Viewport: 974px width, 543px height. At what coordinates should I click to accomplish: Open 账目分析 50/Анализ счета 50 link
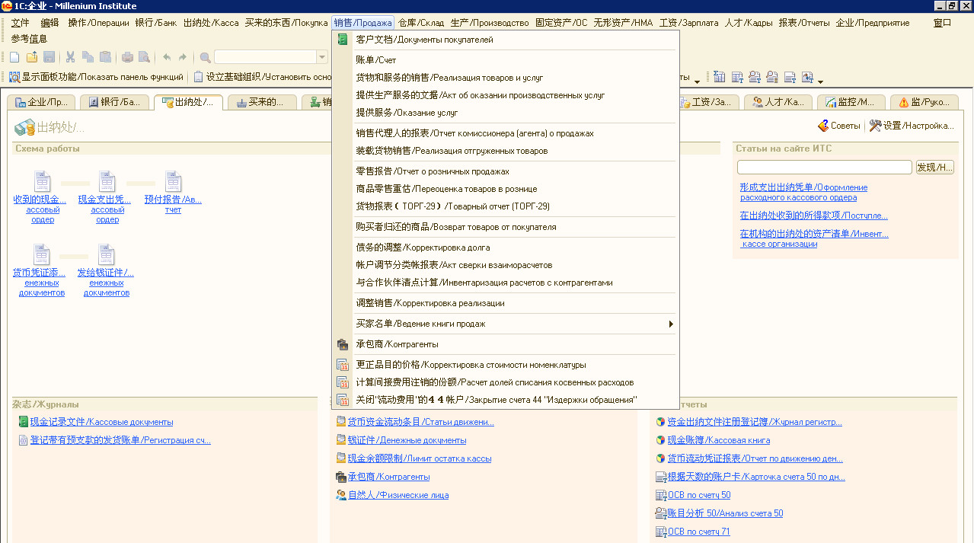pyautogui.click(x=725, y=513)
